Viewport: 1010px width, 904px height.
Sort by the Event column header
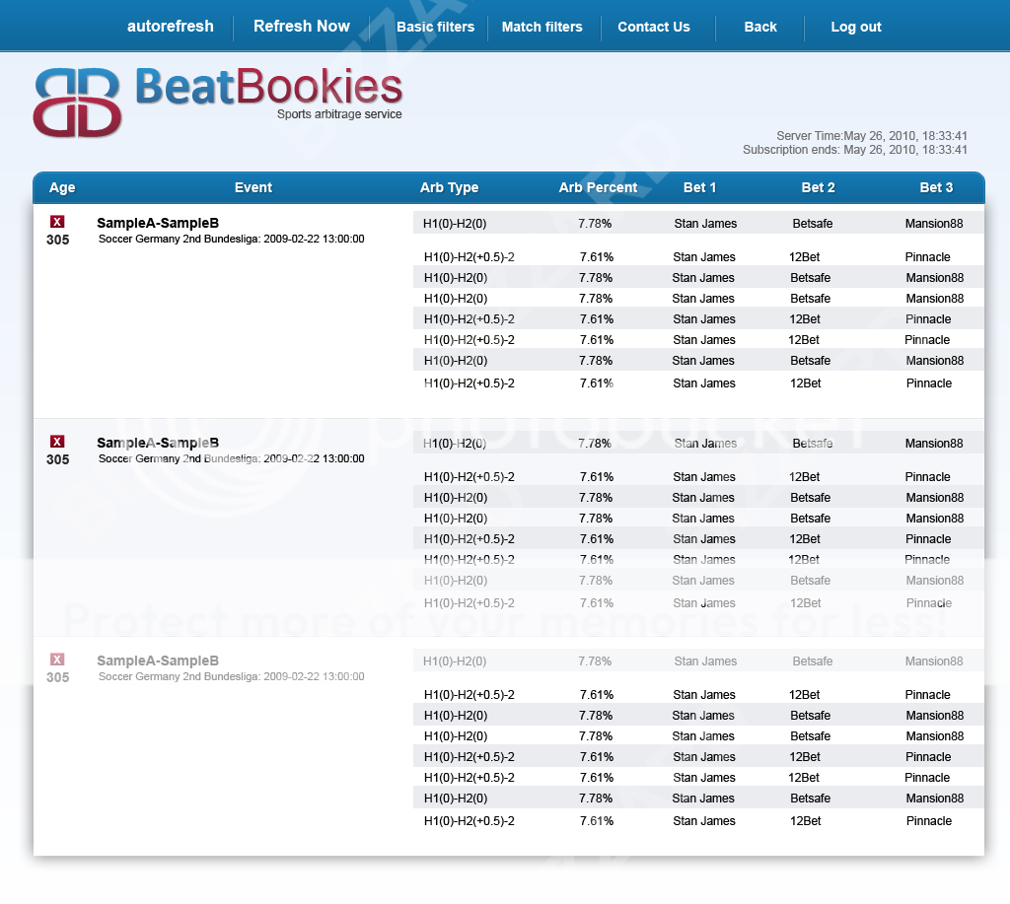point(253,187)
